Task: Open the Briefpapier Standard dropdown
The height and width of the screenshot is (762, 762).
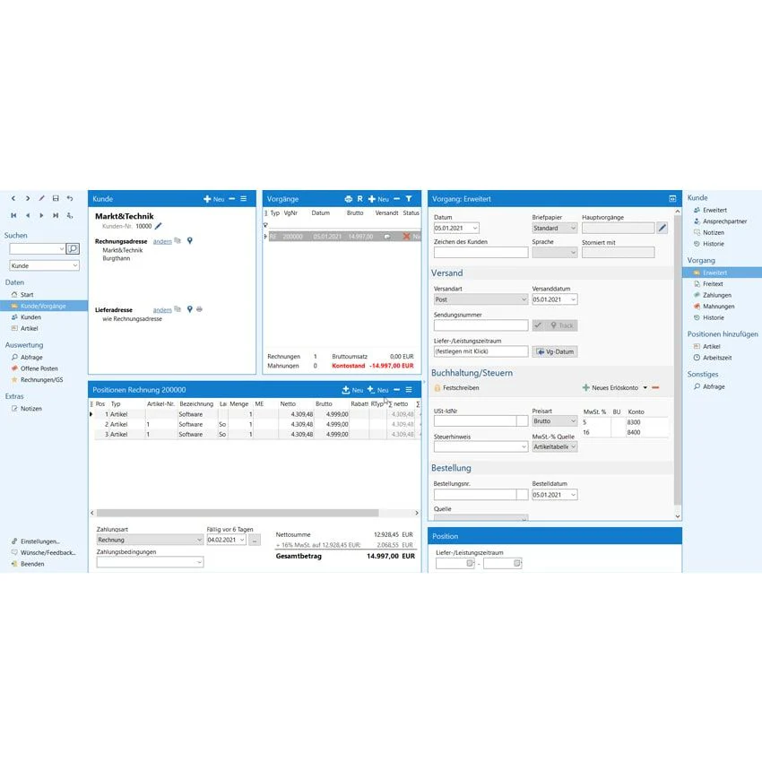Action: [x=573, y=228]
